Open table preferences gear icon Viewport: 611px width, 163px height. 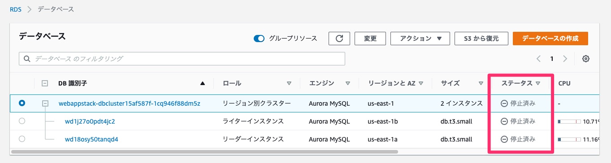(x=585, y=59)
